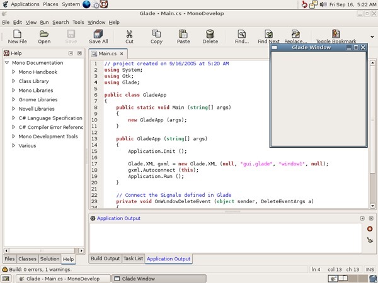This screenshot has width=378, height=283.
Task: Expand the Mono Libraries node
Action: (13, 90)
